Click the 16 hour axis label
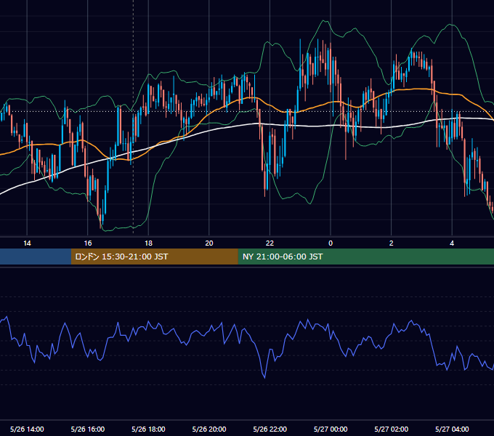Viewport: 494px width, 436px height. tap(88, 243)
